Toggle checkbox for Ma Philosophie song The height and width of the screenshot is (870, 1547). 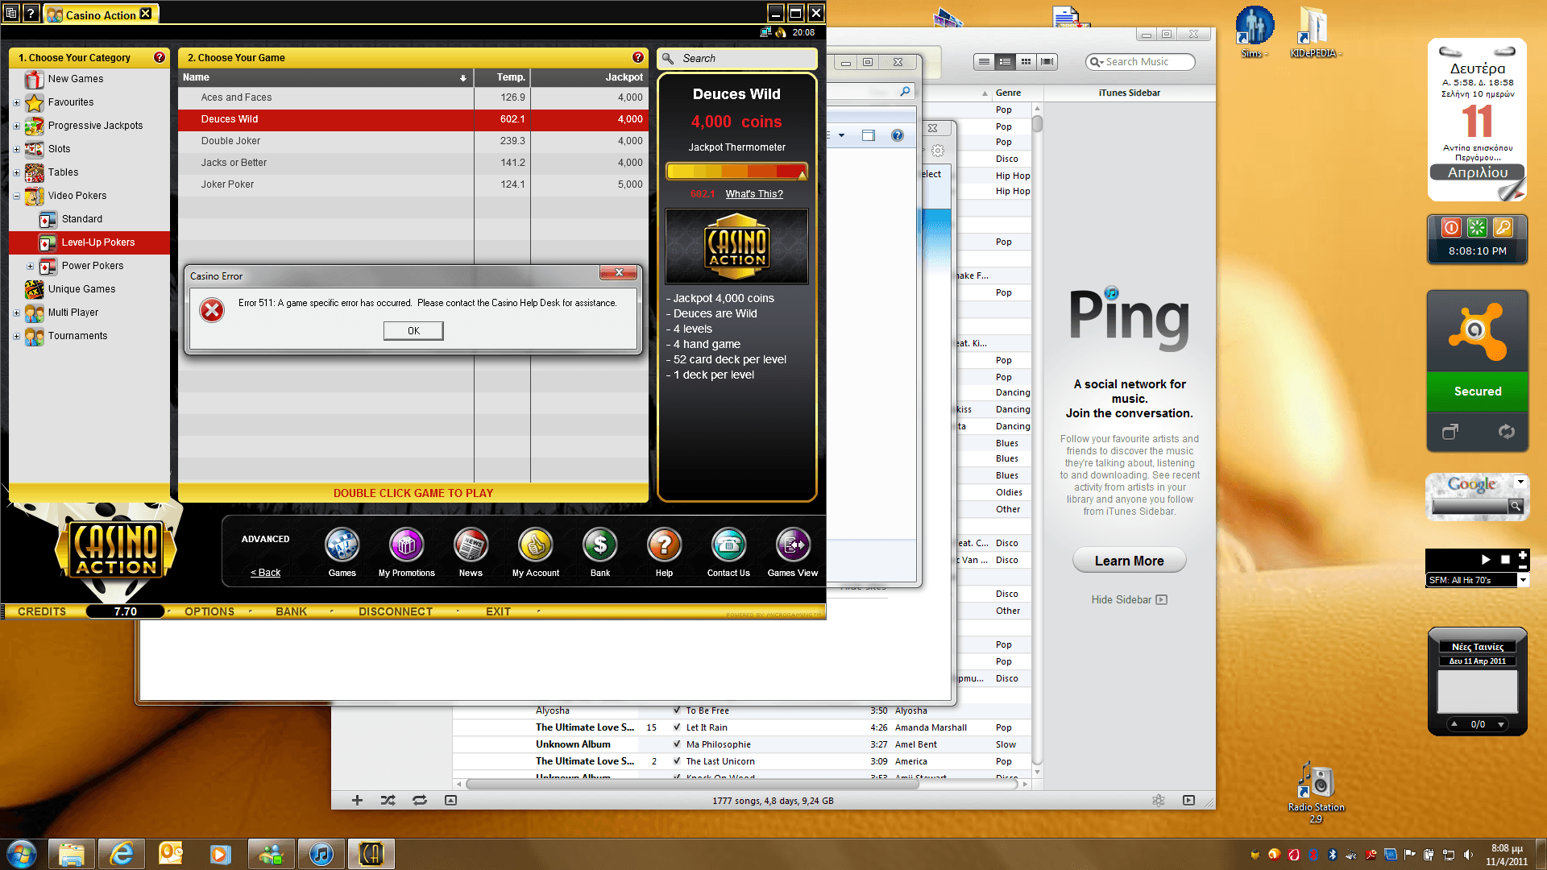click(x=677, y=744)
